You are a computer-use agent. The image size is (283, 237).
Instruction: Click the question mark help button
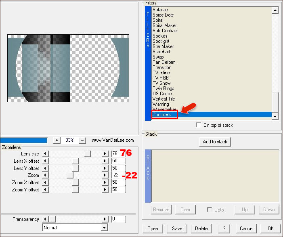click(x=224, y=228)
